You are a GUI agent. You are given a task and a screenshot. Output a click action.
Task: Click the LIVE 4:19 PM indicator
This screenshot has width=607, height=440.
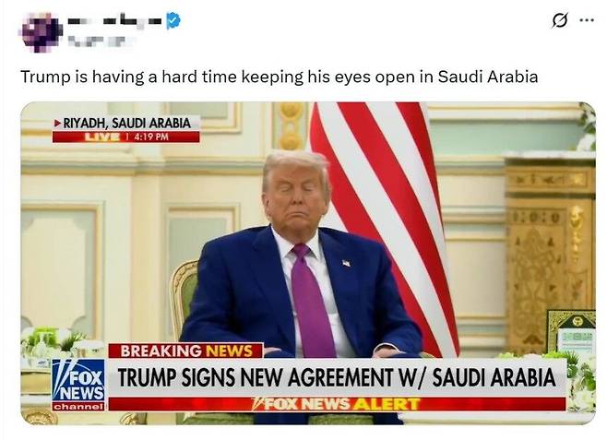click(126, 137)
